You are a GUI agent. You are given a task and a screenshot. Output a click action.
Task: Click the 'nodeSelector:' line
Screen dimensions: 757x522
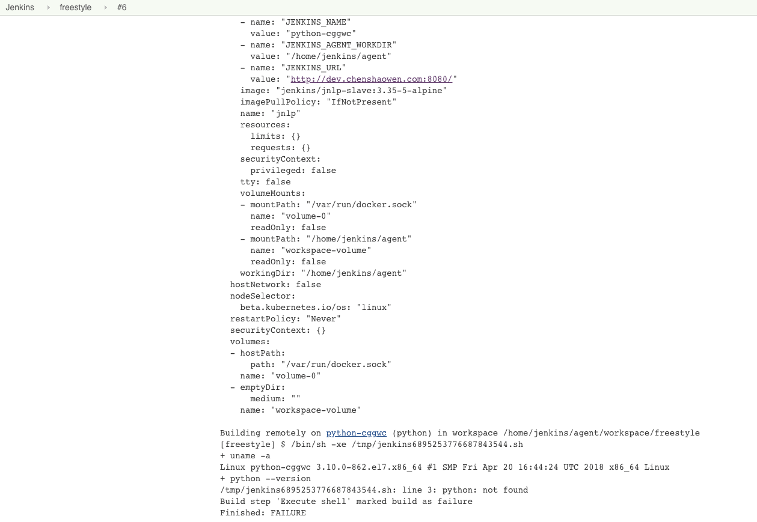coord(263,296)
